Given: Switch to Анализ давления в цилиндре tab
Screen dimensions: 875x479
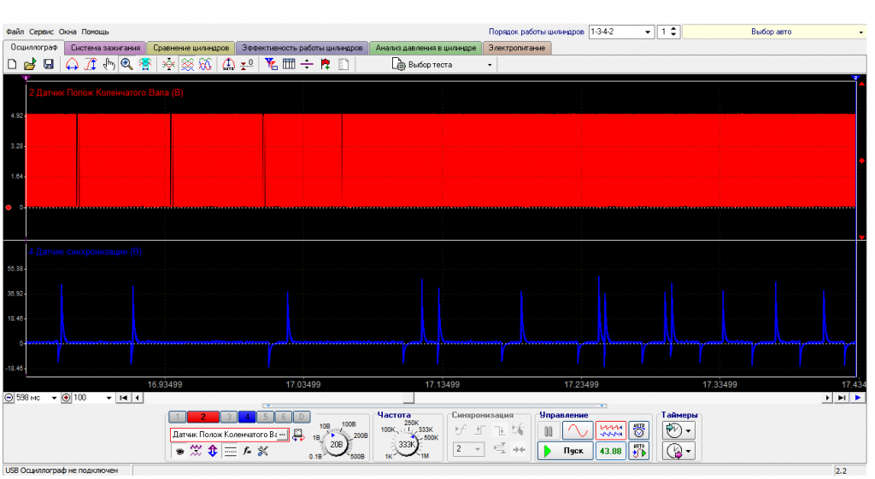Looking at the screenshot, I should [426, 48].
